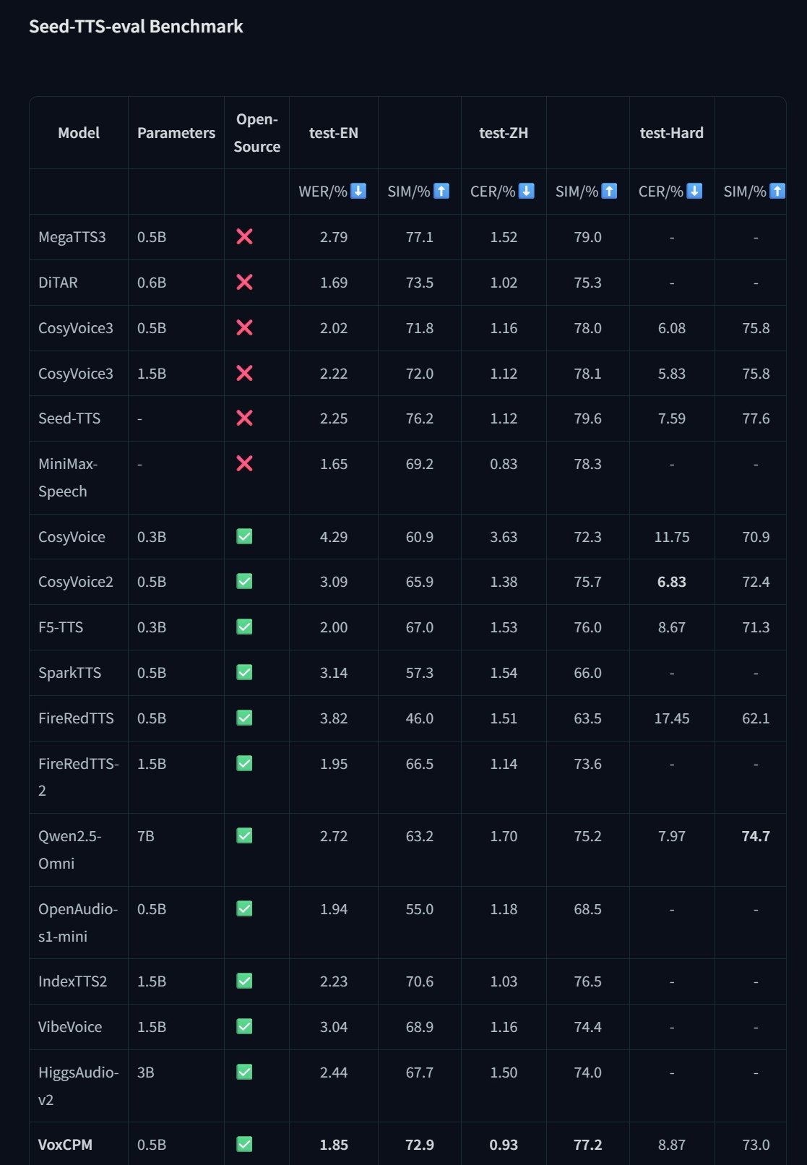Image resolution: width=807 pixels, height=1165 pixels.
Task: Click the Open-Source column header
Action: [x=256, y=133]
